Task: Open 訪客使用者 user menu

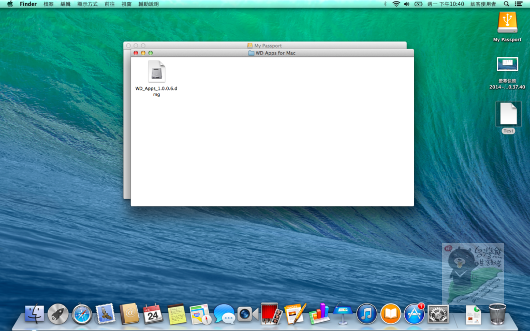Action: tap(483, 4)
